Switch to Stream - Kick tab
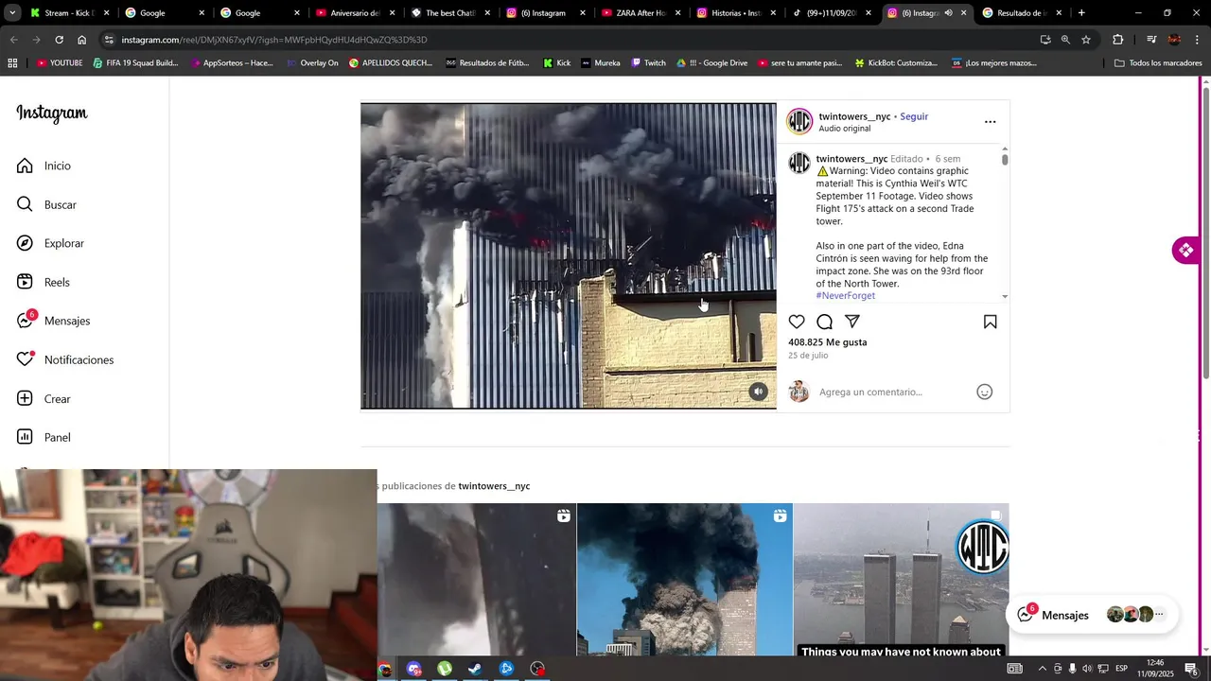Viewport: 1211px width, 681px height. tap(69, 13)
